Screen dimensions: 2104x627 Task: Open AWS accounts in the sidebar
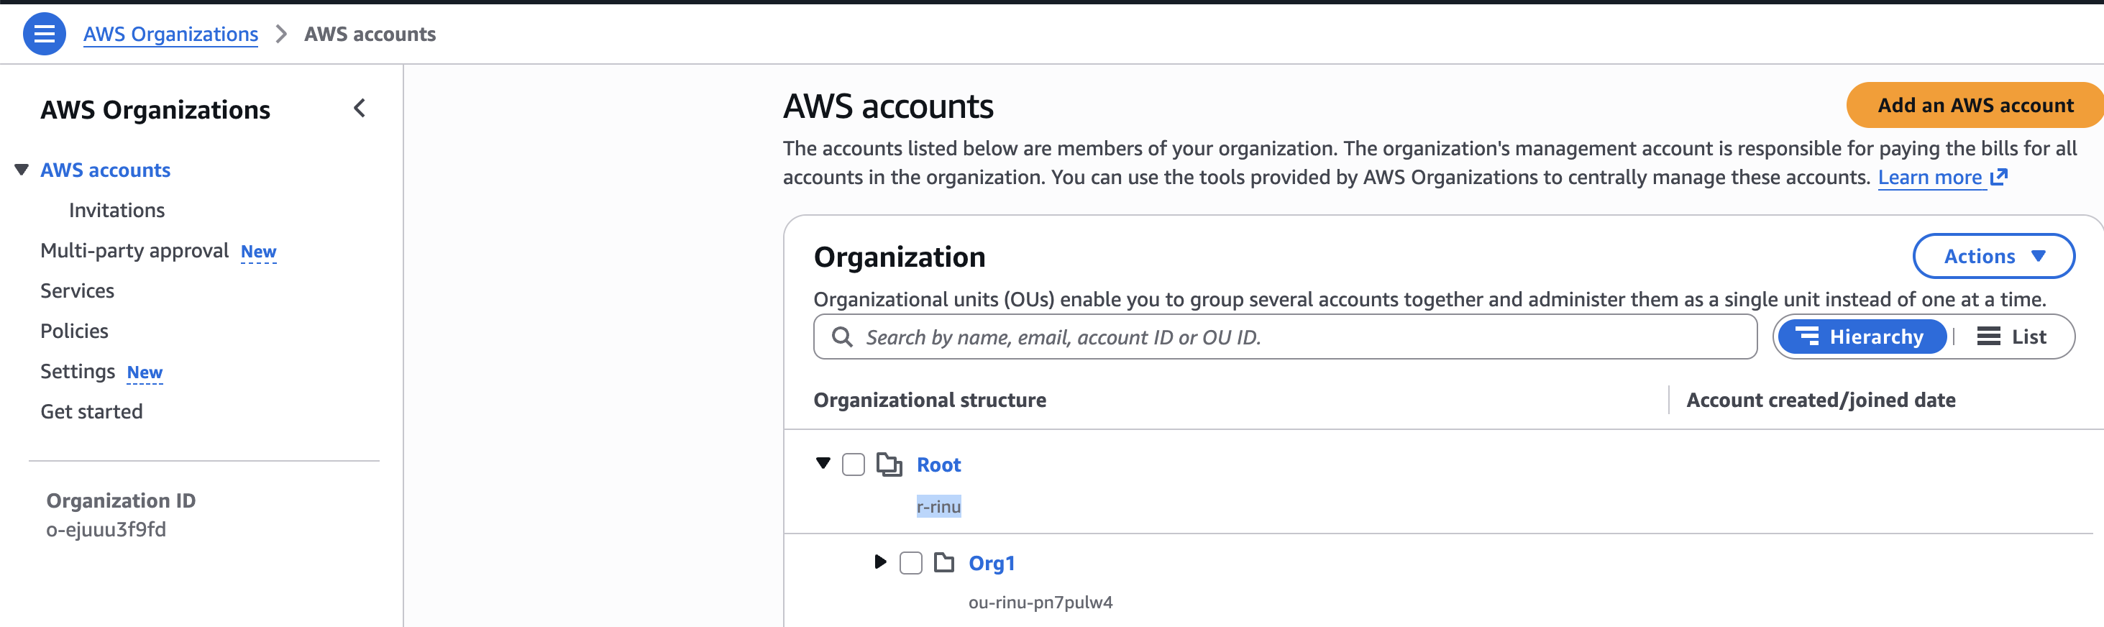point(106,170)
